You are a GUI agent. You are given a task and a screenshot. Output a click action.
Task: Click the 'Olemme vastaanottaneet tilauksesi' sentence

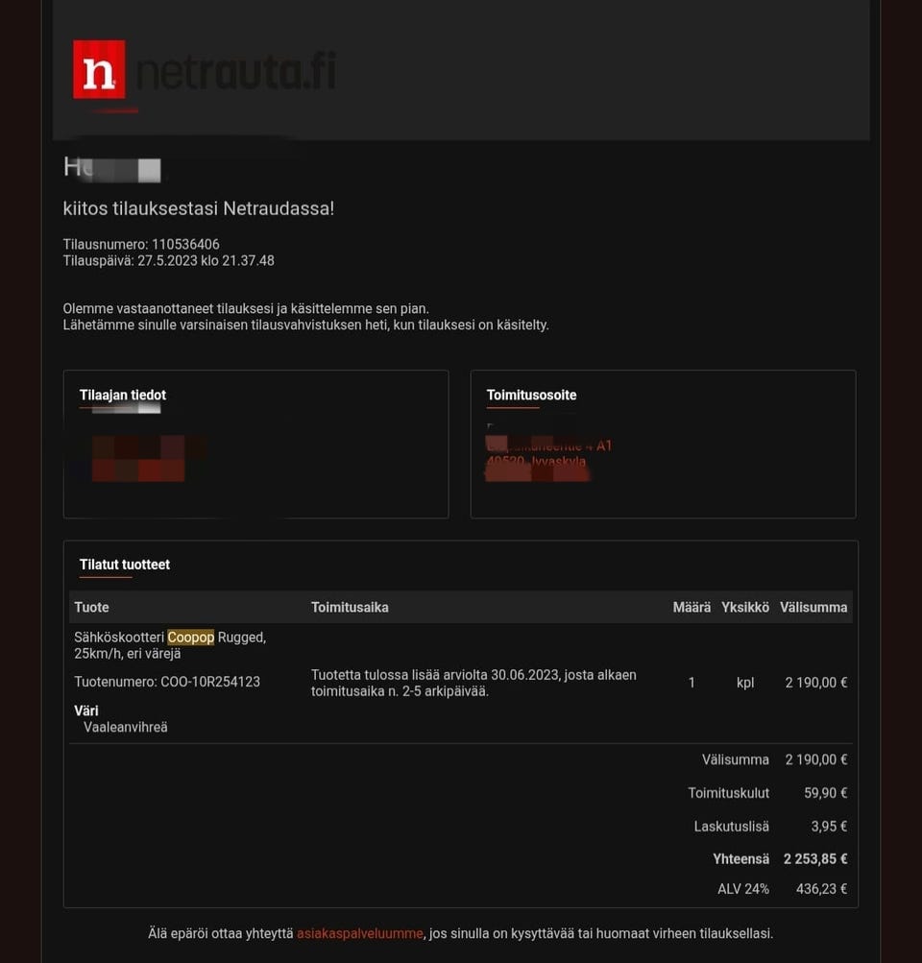[246, 309]
